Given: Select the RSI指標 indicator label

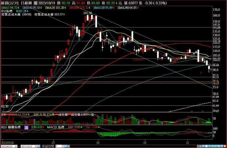Looking at the screenshot, I should [7, 10].
